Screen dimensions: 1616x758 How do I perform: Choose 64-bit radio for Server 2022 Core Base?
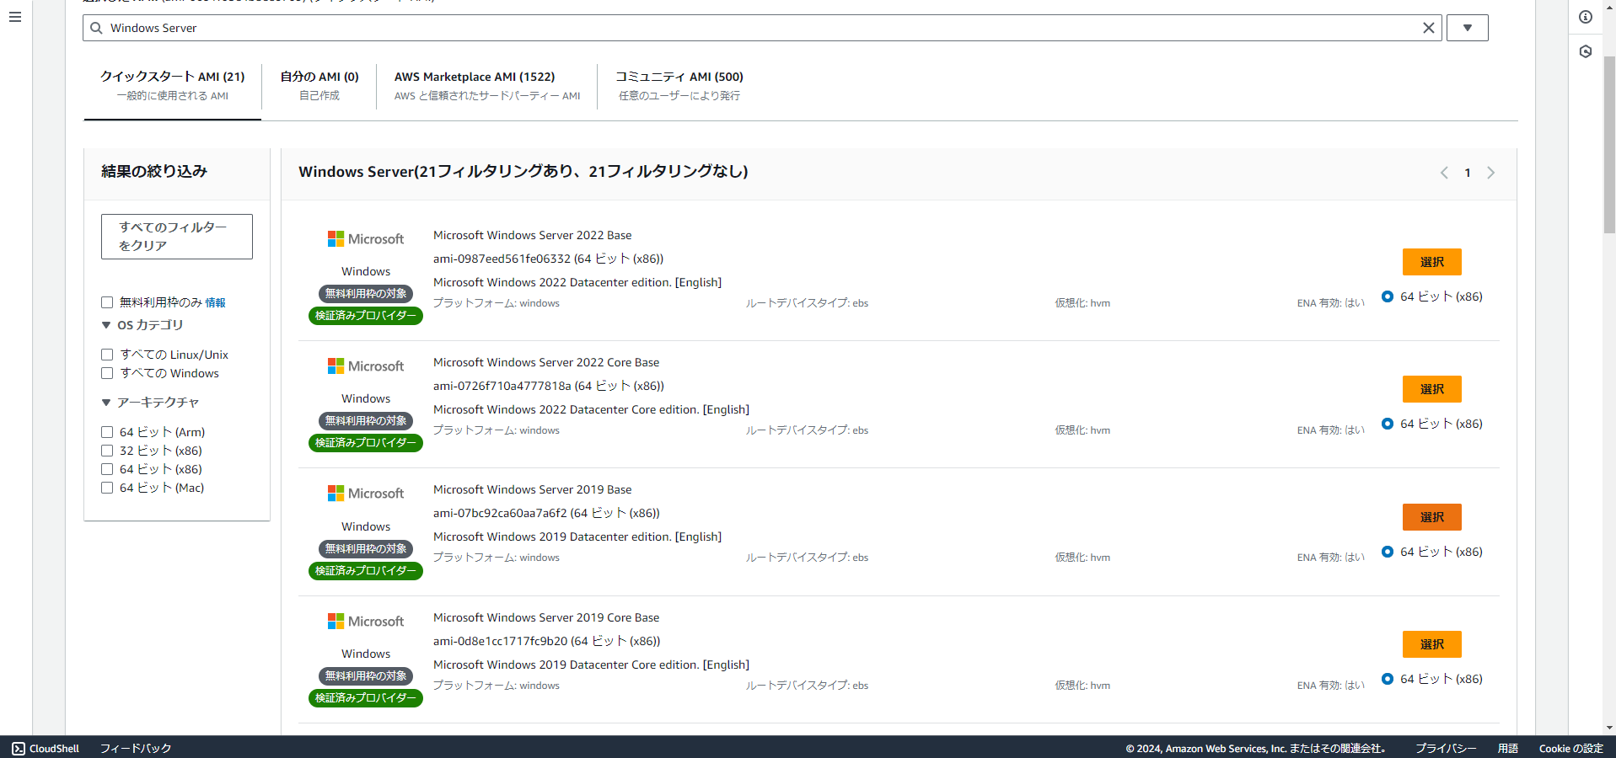click(1388, 424)
